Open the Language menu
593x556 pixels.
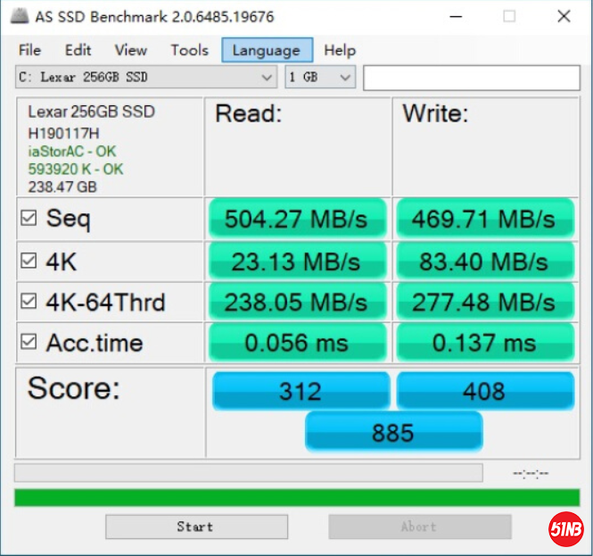pyautogui.click(x=266, y=50)
